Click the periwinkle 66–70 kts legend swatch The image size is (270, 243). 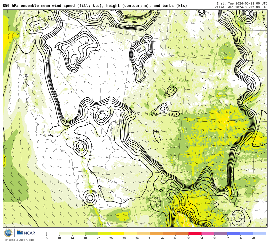pos(246,233)
